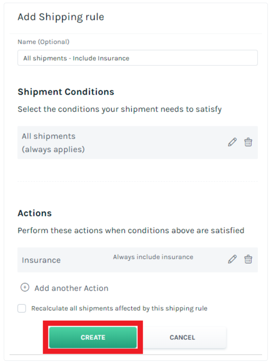
Task: Click the 'Always include insurance' text
Action: (x=153, y=257)
